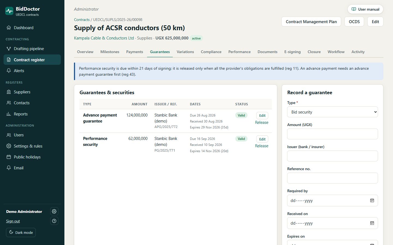Click the OCDS button
Image resolution: width=393 pixels, height=245 pixels.
(x=354, y=22)
